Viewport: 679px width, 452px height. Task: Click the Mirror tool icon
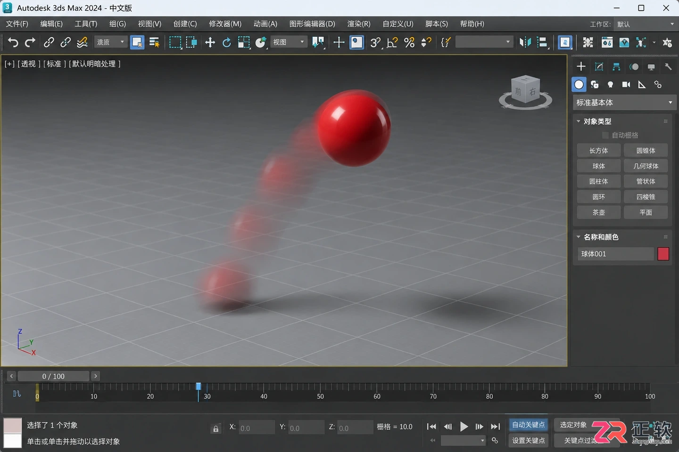pos(525,42)
